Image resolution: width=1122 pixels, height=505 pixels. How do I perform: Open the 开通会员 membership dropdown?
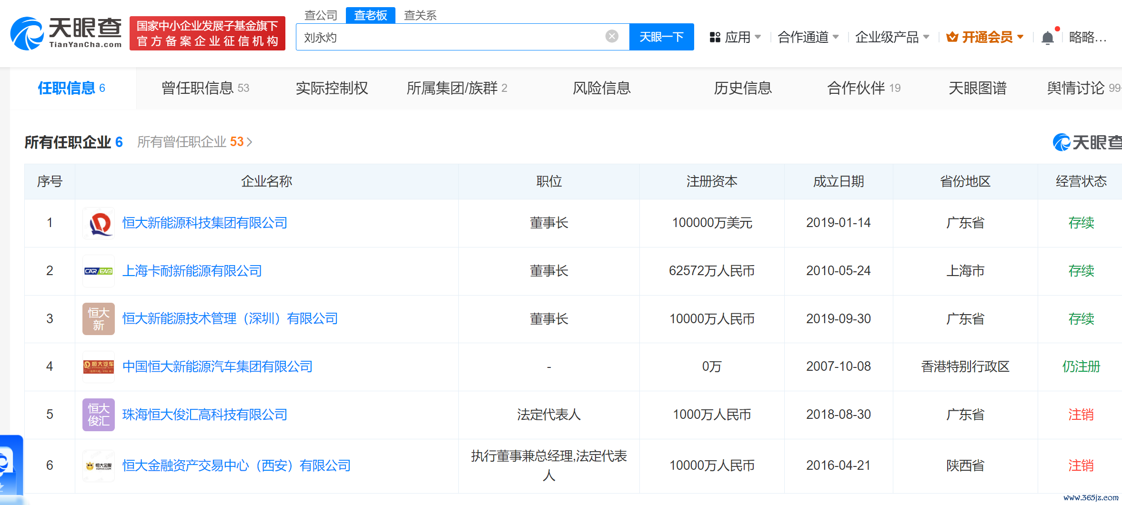[x=985, y=37]
